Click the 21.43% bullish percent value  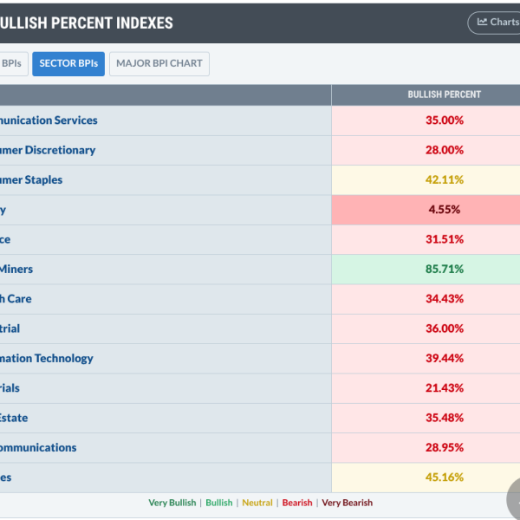pyautogui.click(x=445, y=388)
